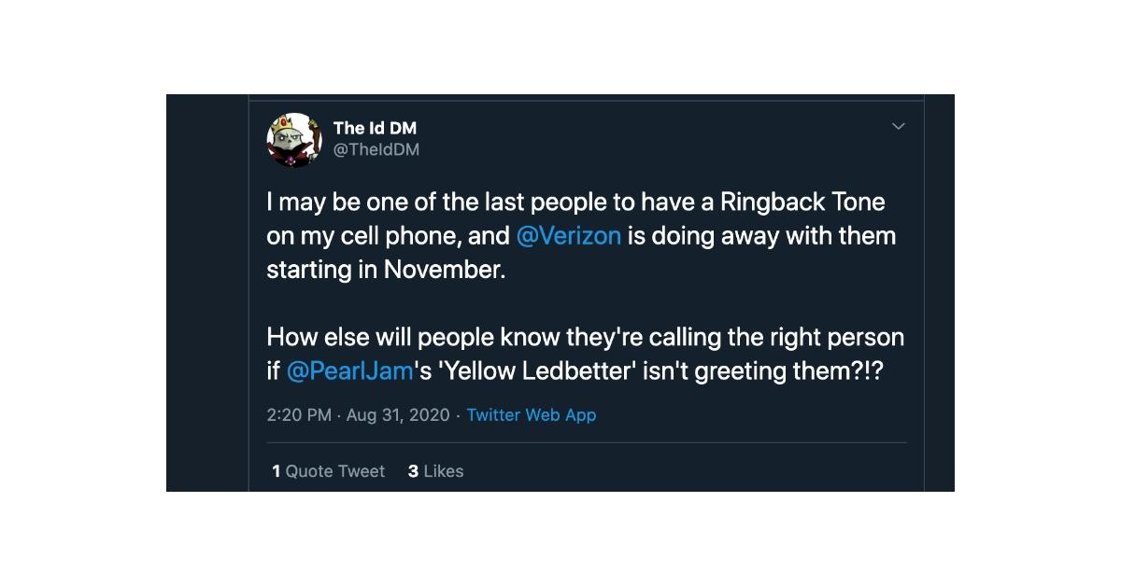Click the display name The Id DM
This screenshot has height=586, width=1121.
tap(375, 128)
